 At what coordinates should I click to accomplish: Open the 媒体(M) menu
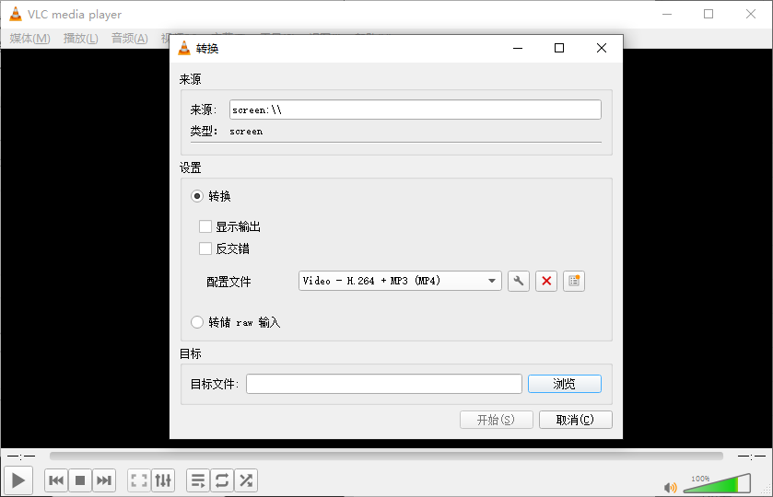point(30,39)
